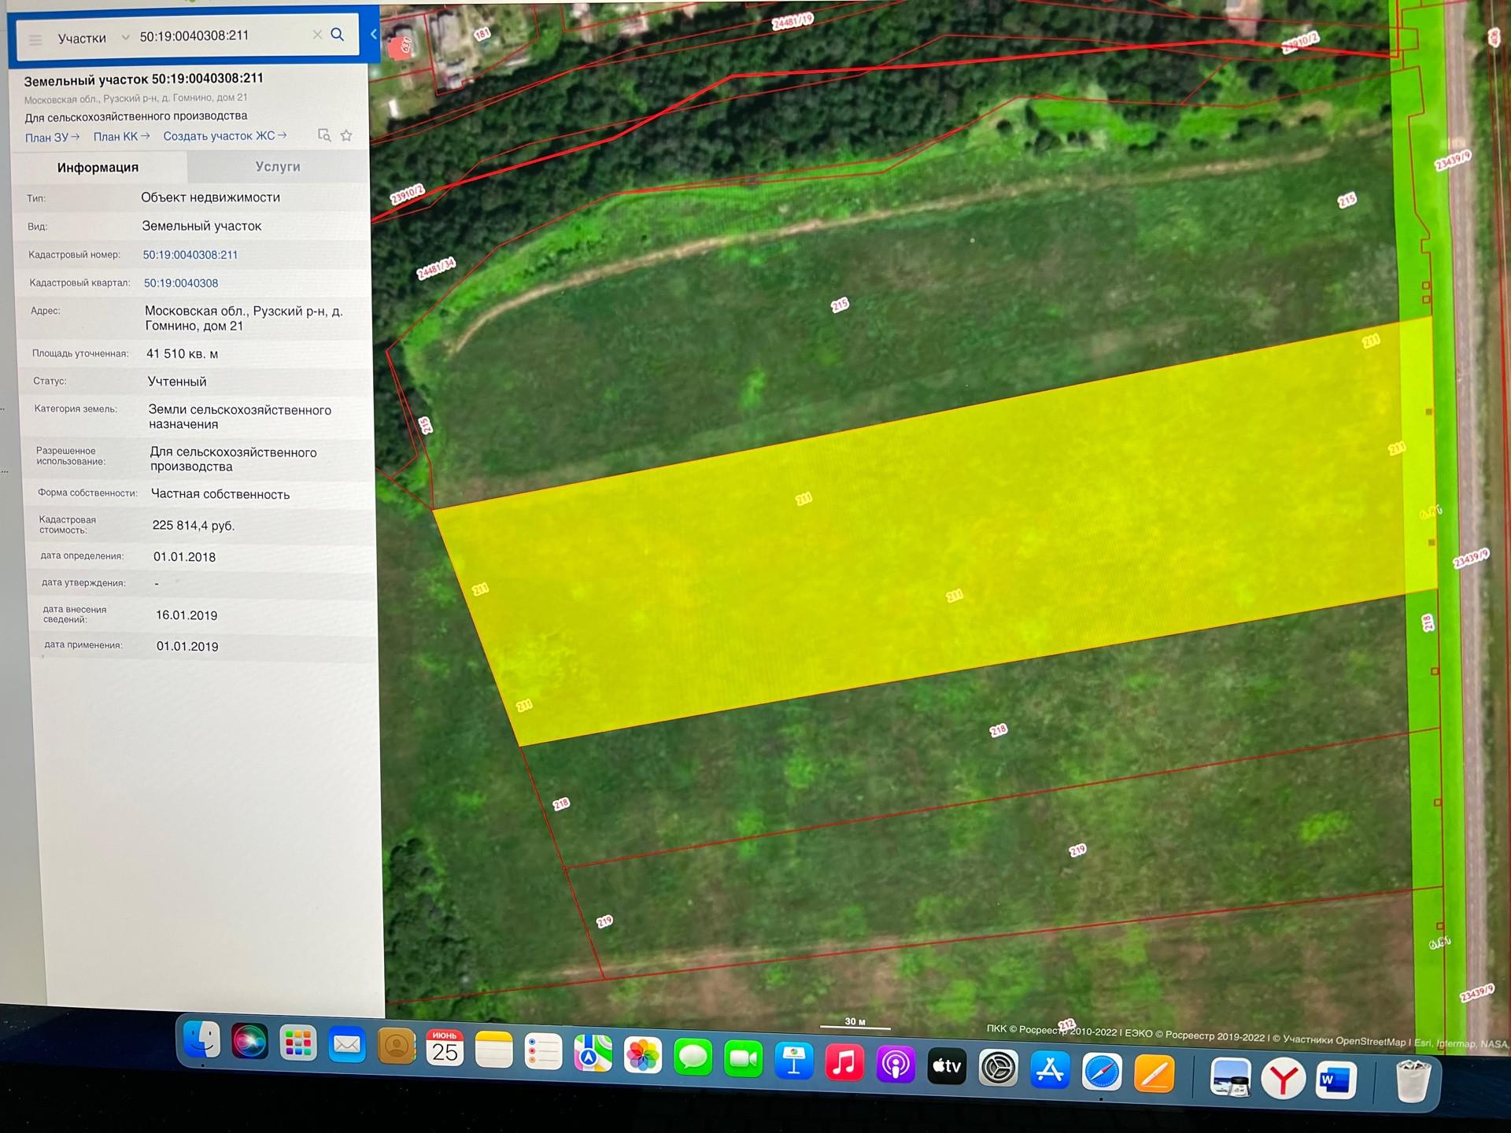Select the date 01.01.2019
Screen dimensions: 1511x1133
coord(187,646)
